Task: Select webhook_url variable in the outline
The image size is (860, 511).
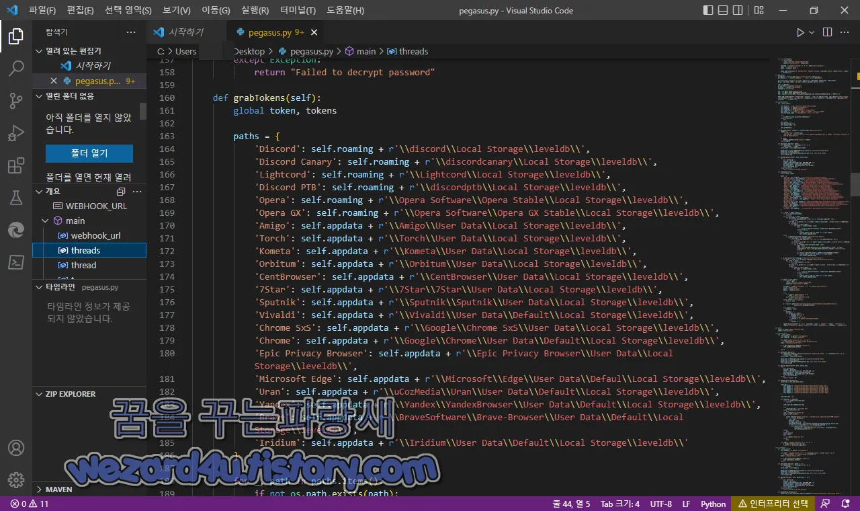Action: (89, 235)
